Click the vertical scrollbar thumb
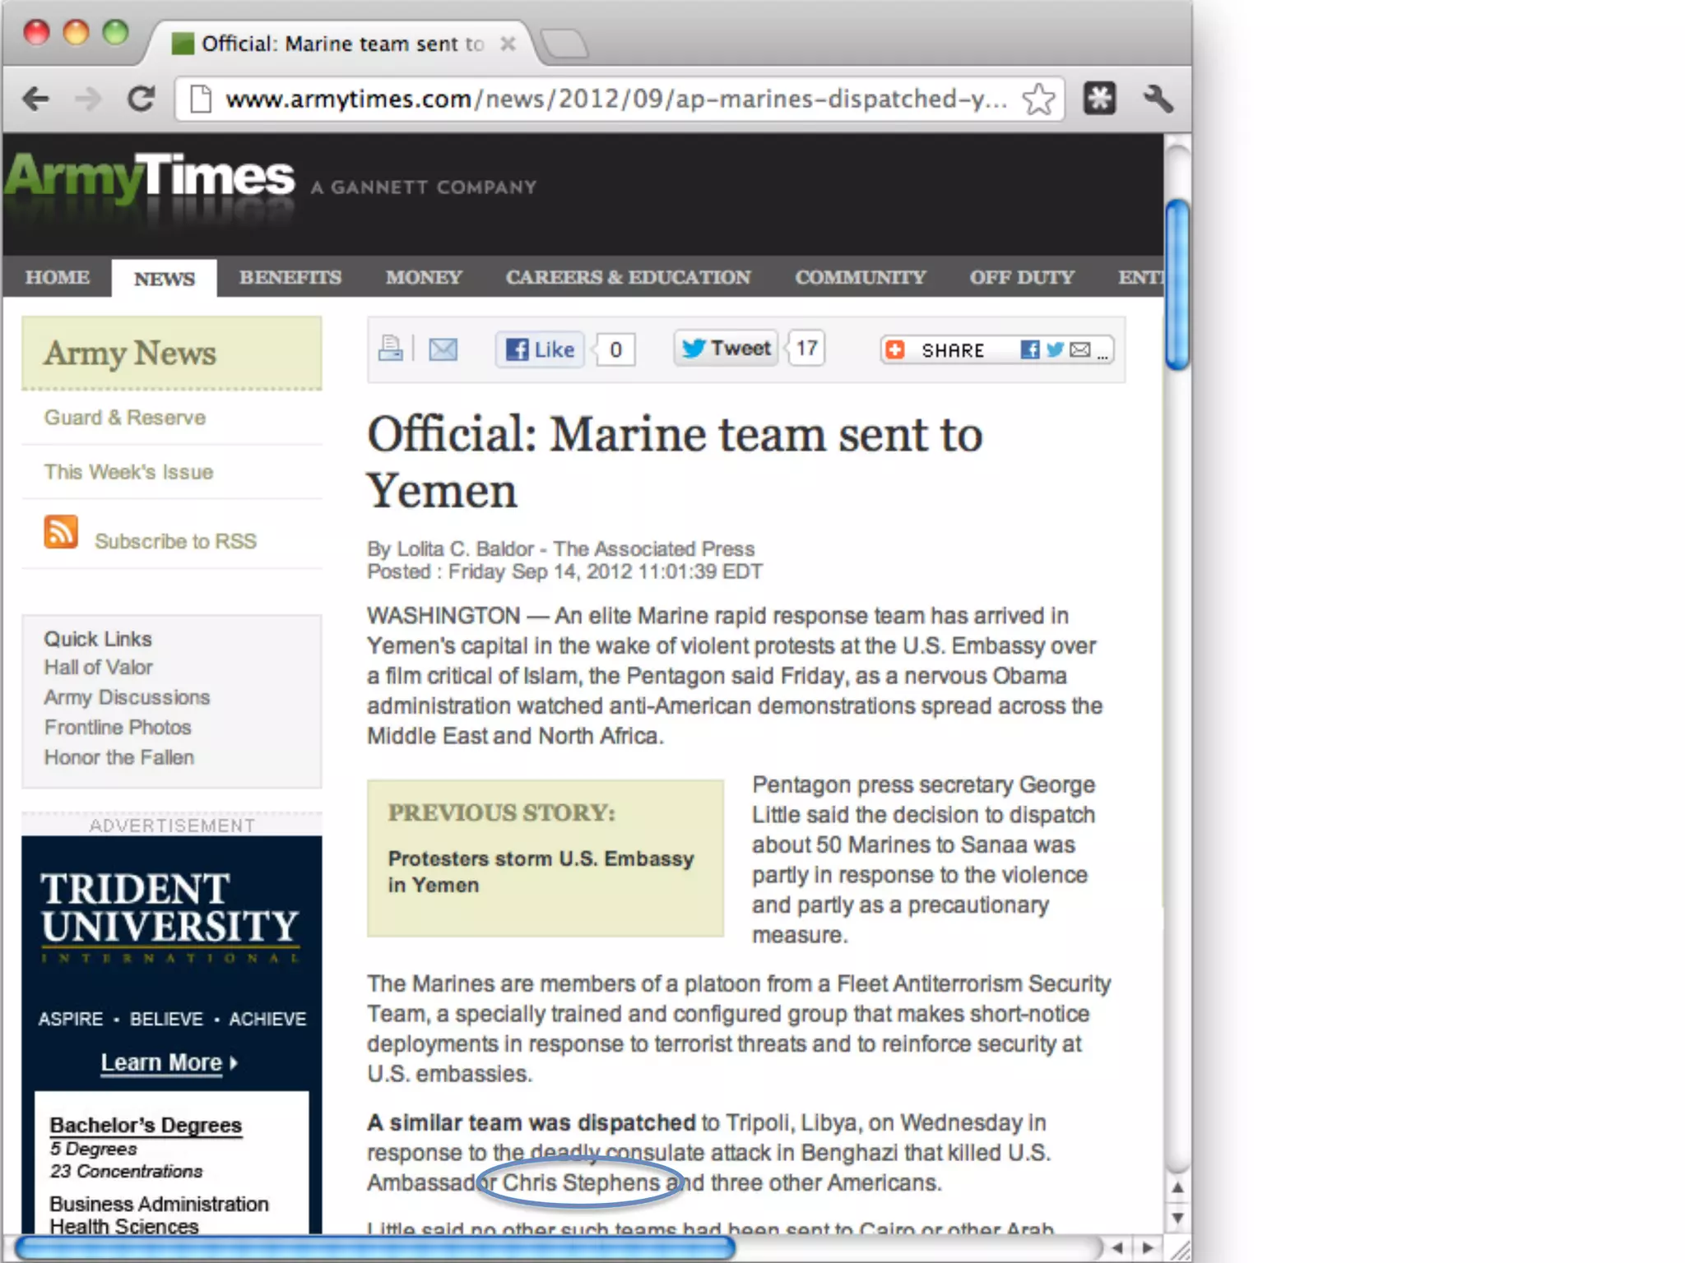This screenshot has height=1263, width=1685. pyautogui.click(x=1177, y=284)
